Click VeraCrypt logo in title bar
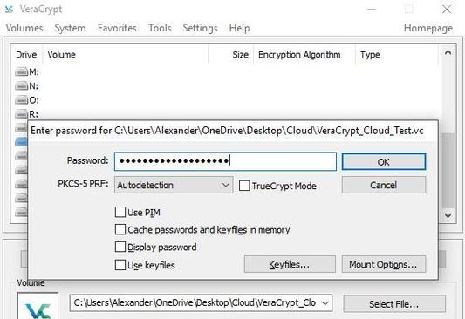This screenshot has width=465, height=319. click(10, 10)
